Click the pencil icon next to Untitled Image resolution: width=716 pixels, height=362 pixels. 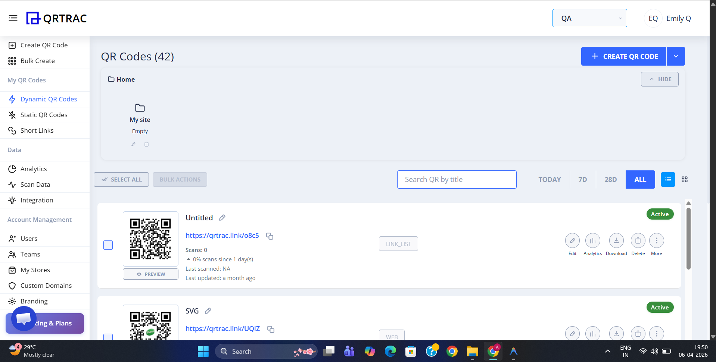222,218
